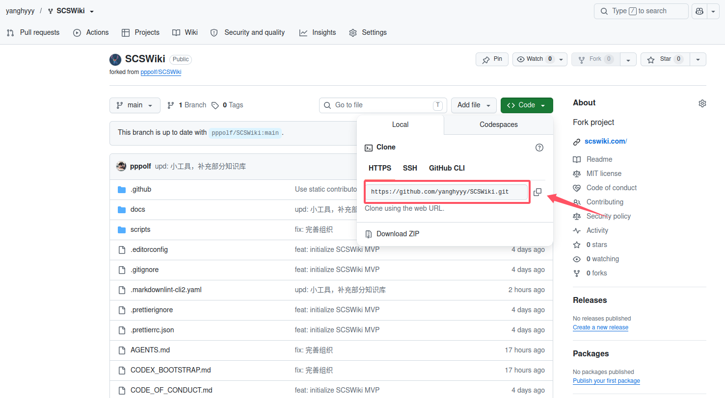The height and width of the screenshot is (398, 725).
Task: Open the main branch switcher dropdown
Action: [135, 105]
